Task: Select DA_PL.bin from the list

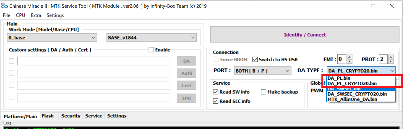Action: 361,78
